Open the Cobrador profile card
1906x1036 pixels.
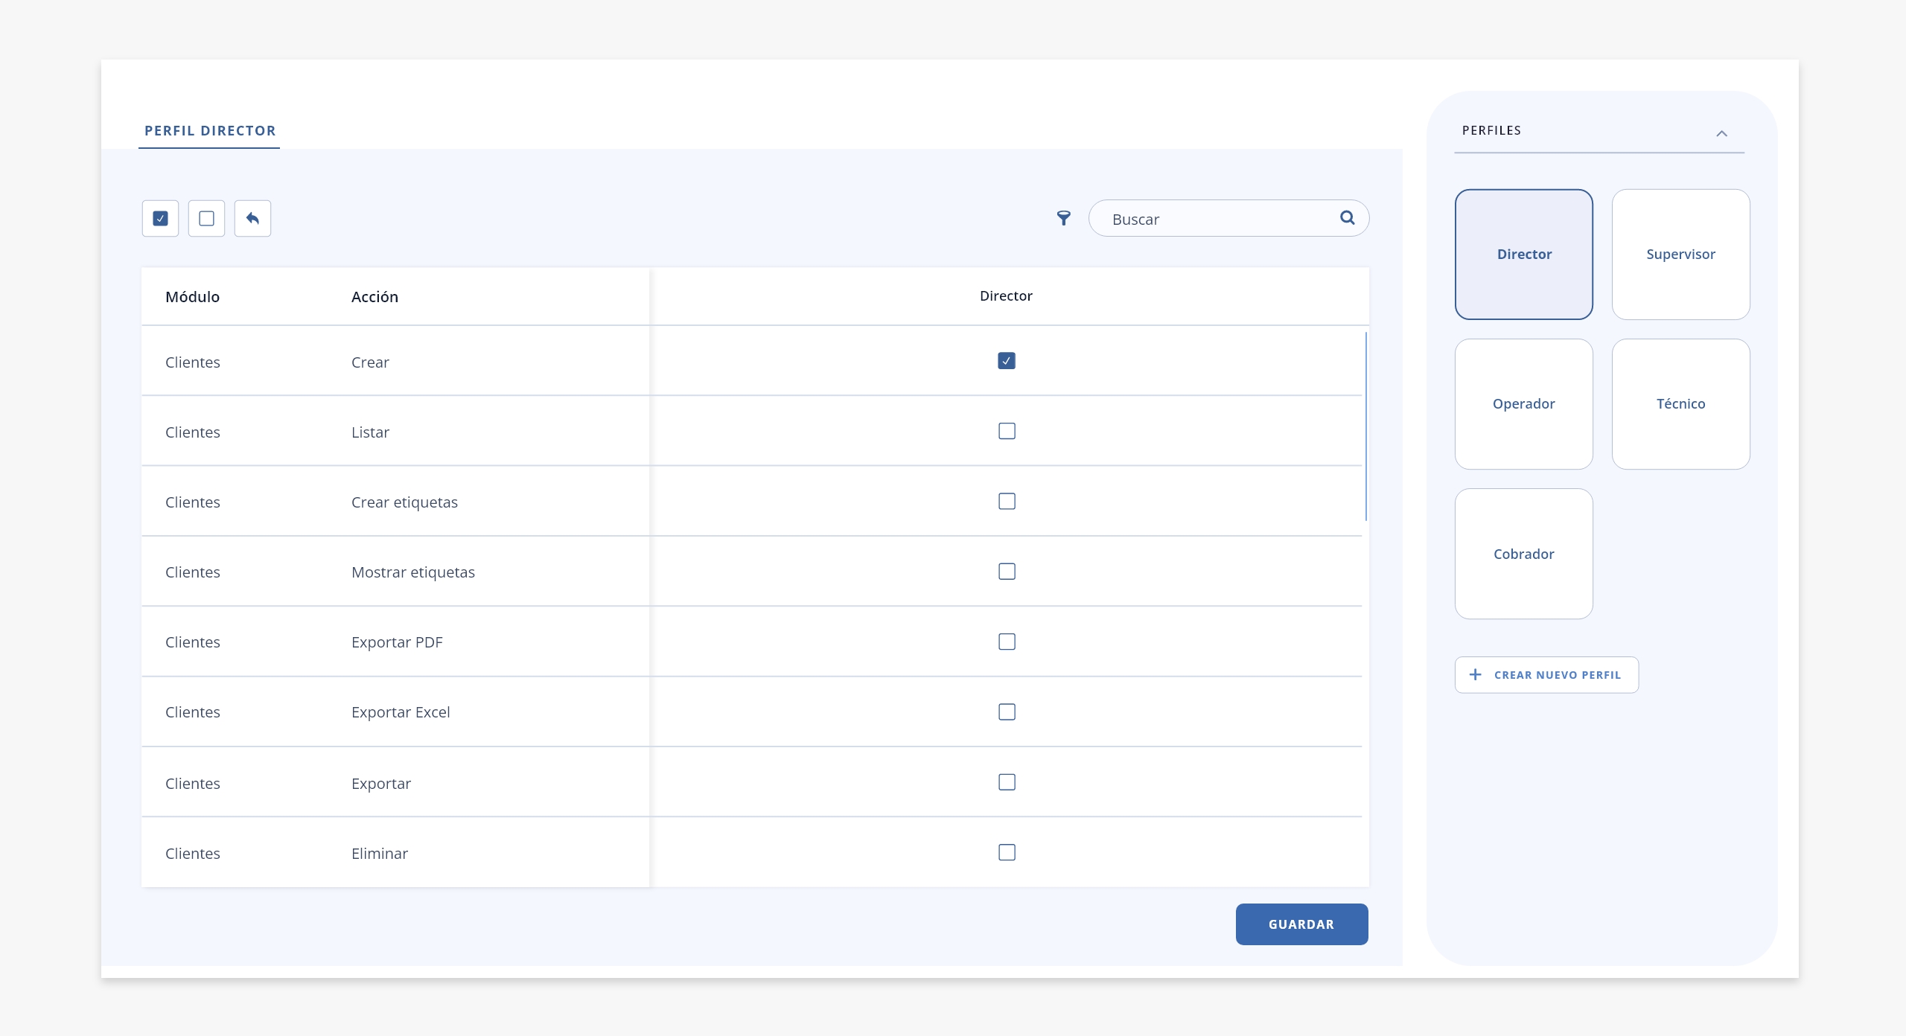tap(1523, 554)
